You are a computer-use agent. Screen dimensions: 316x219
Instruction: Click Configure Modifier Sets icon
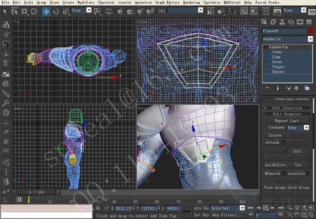[307, 88]
